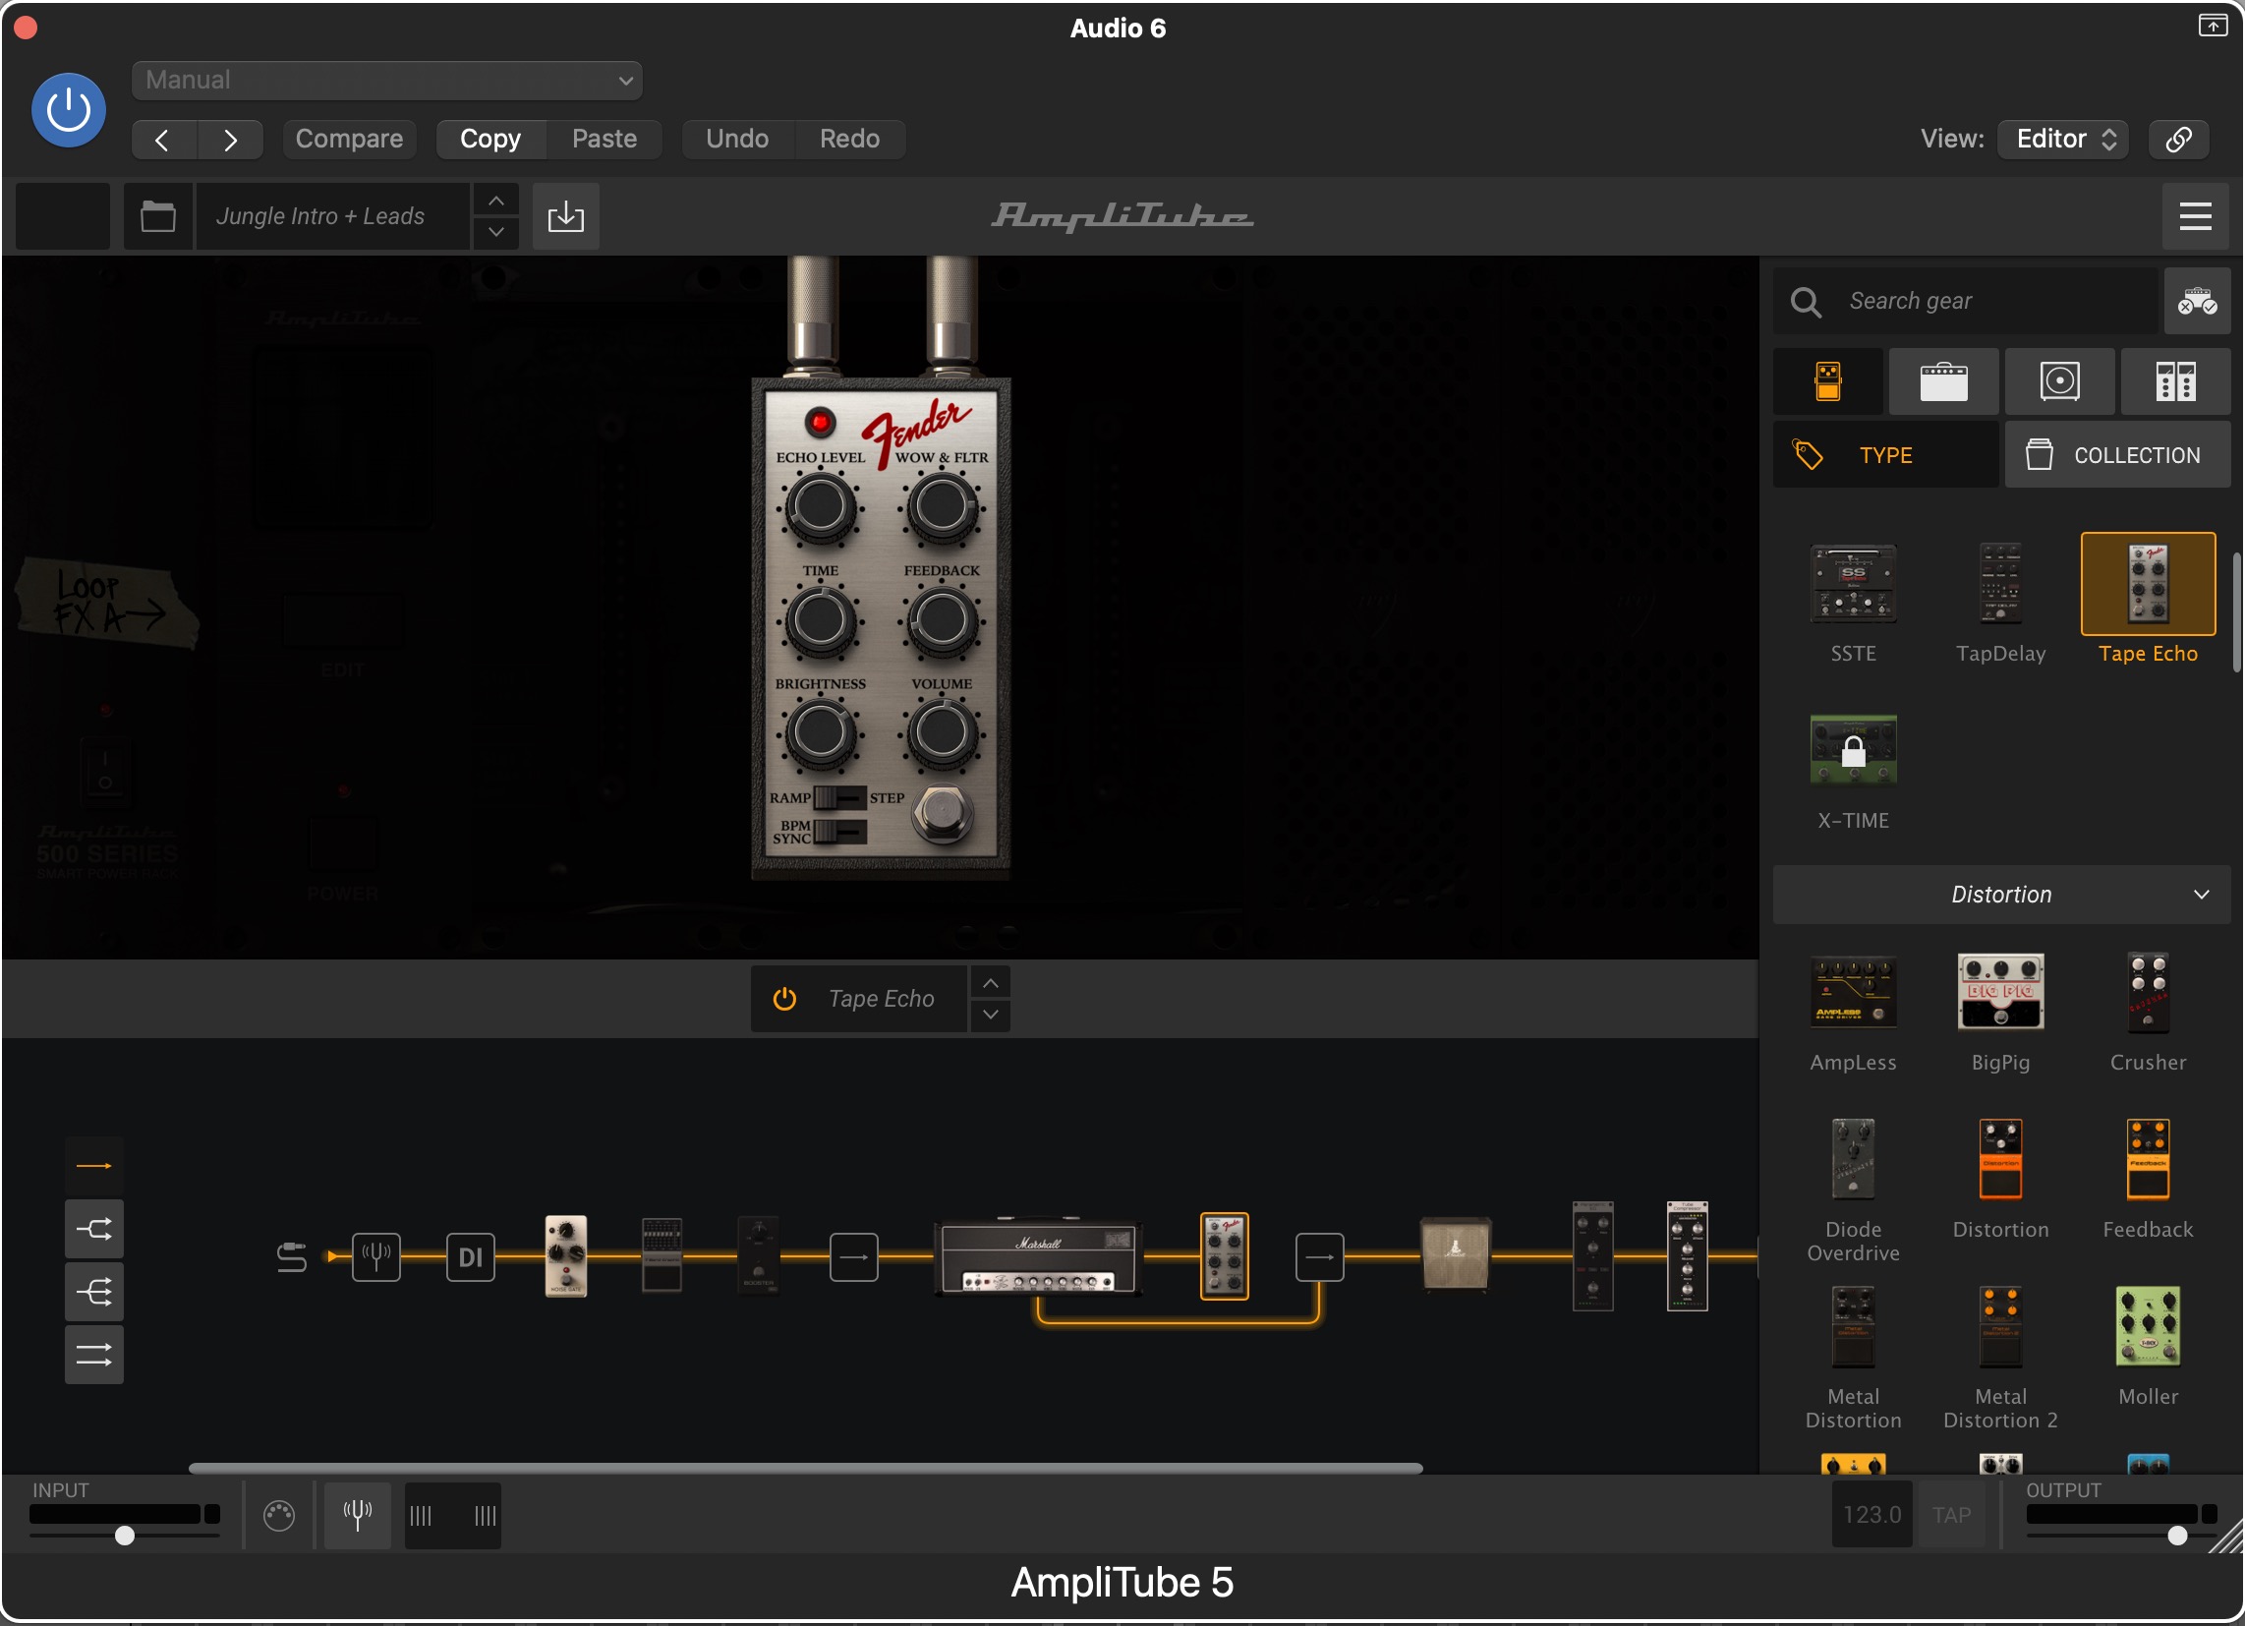The image size is (2245, 1626).
Task: Click the ECHO LEVEL knob
Action: coord(820,507)
